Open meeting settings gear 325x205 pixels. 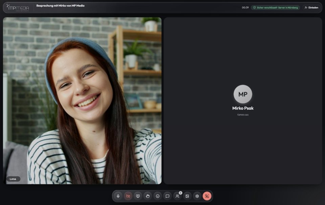pos(197,196)
